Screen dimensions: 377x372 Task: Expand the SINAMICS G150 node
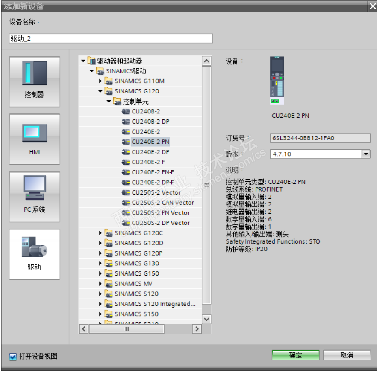pyautogui.click(x=100, y=273)
